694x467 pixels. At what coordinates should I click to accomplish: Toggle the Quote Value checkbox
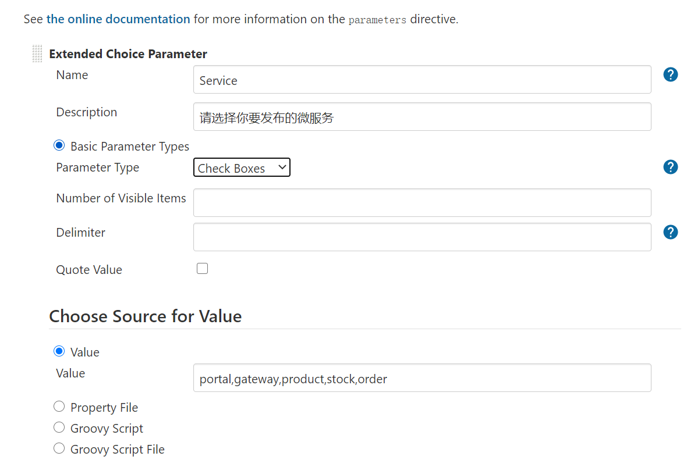click(202, 269)
